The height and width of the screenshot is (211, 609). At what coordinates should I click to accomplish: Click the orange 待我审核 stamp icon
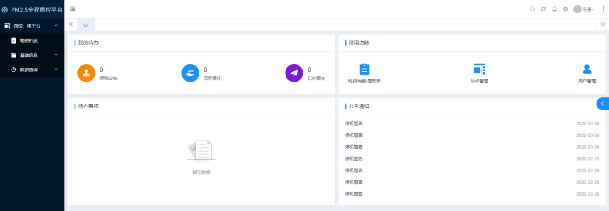pos(87,73)
